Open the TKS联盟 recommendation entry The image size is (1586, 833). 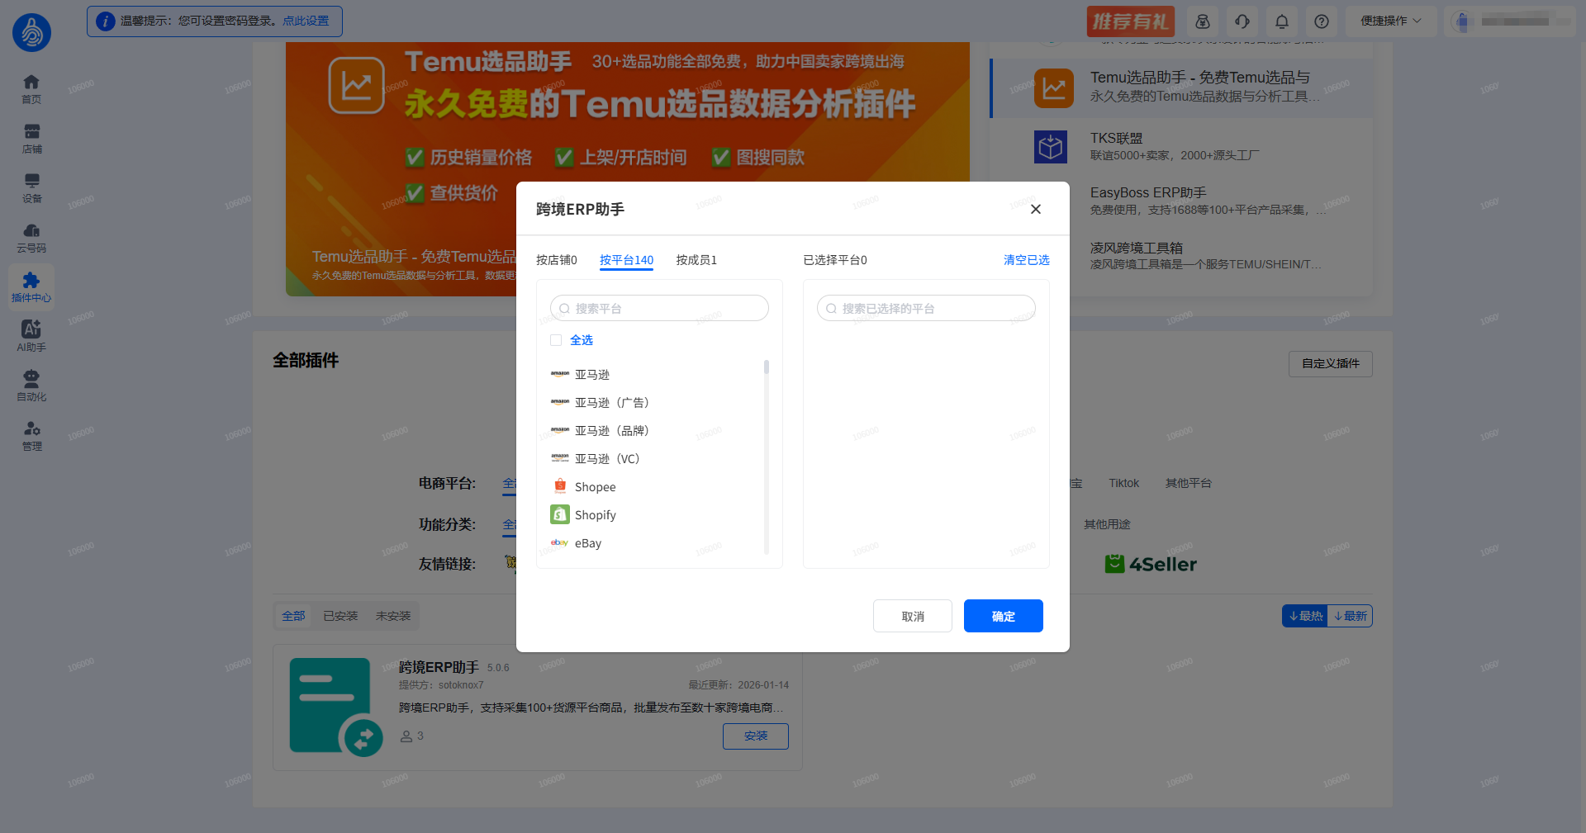[1181, 146]
